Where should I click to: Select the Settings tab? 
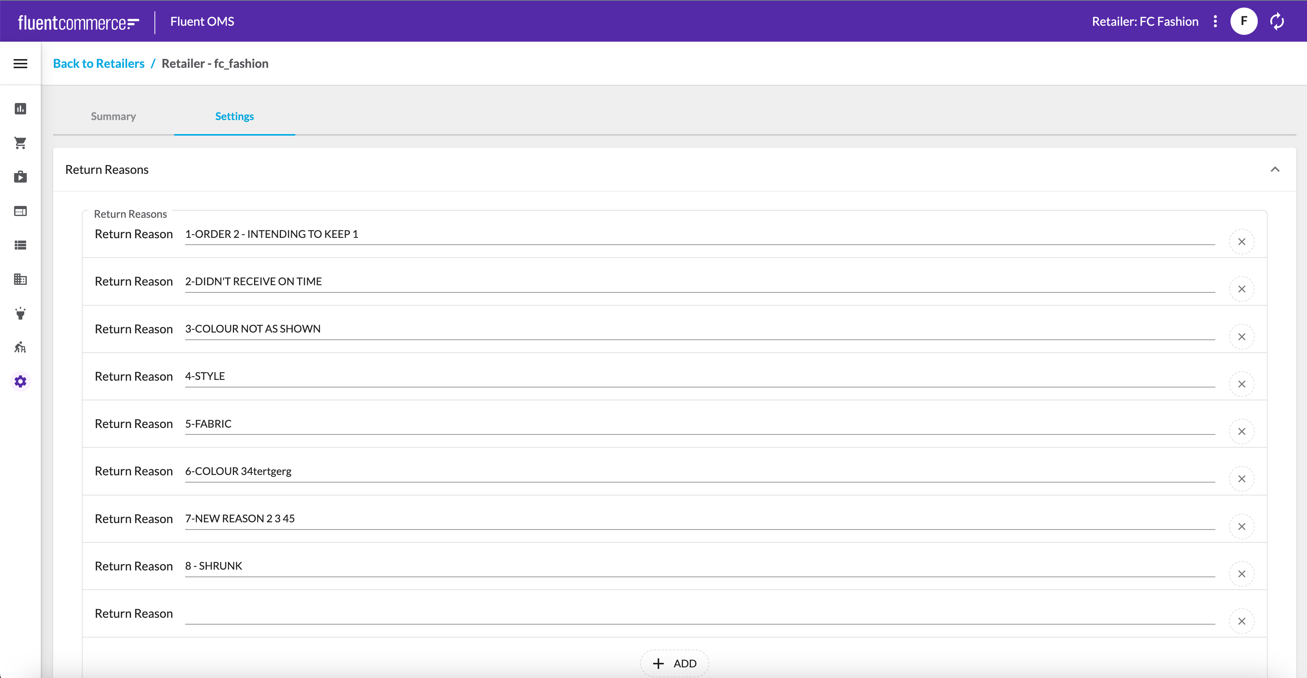click(234, 116)
